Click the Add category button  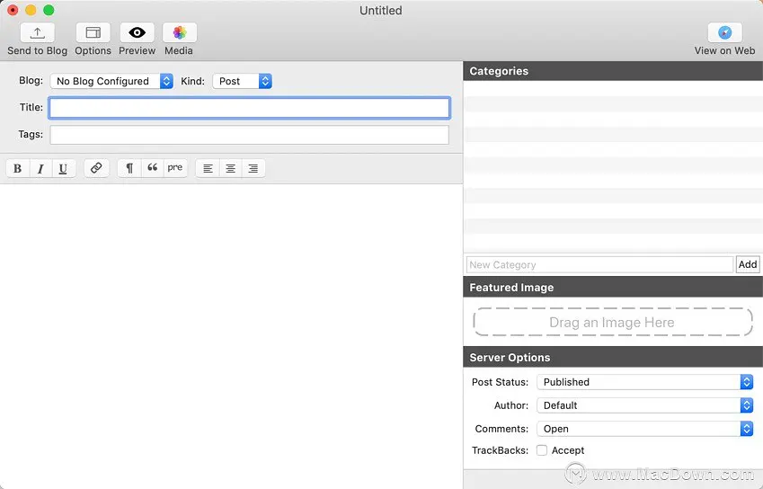click(748, 264)
